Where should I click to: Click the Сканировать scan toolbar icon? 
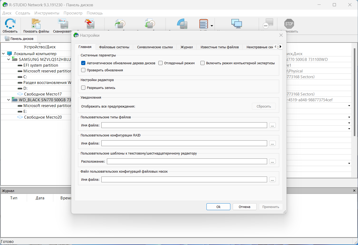[63, 24]
